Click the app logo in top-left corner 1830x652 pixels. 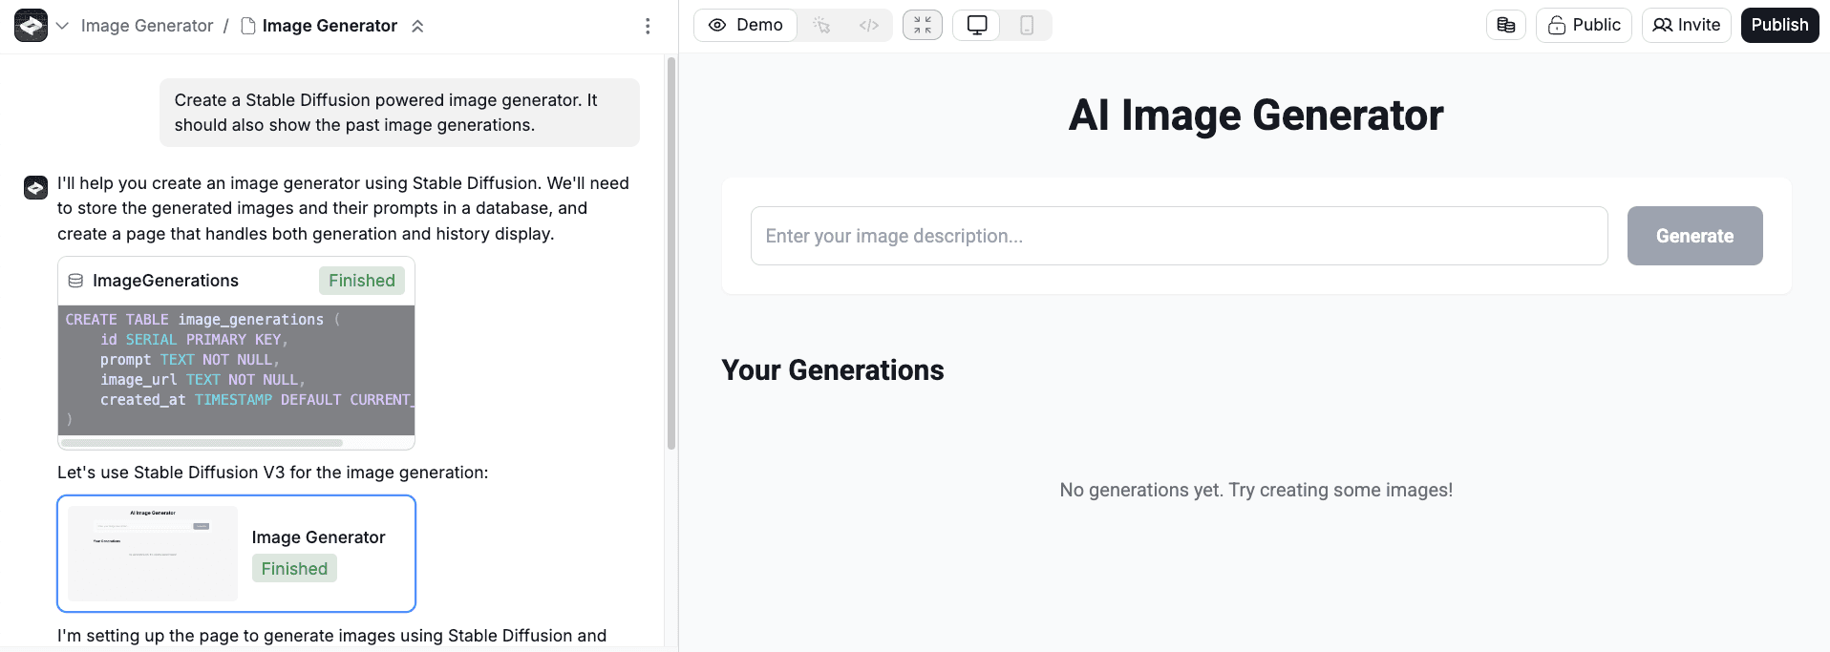tap(31, 26)
